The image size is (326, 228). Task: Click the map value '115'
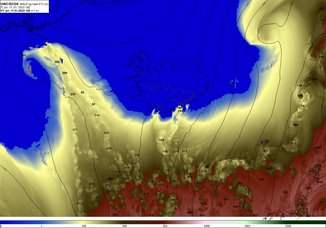[x=97, y=115]
